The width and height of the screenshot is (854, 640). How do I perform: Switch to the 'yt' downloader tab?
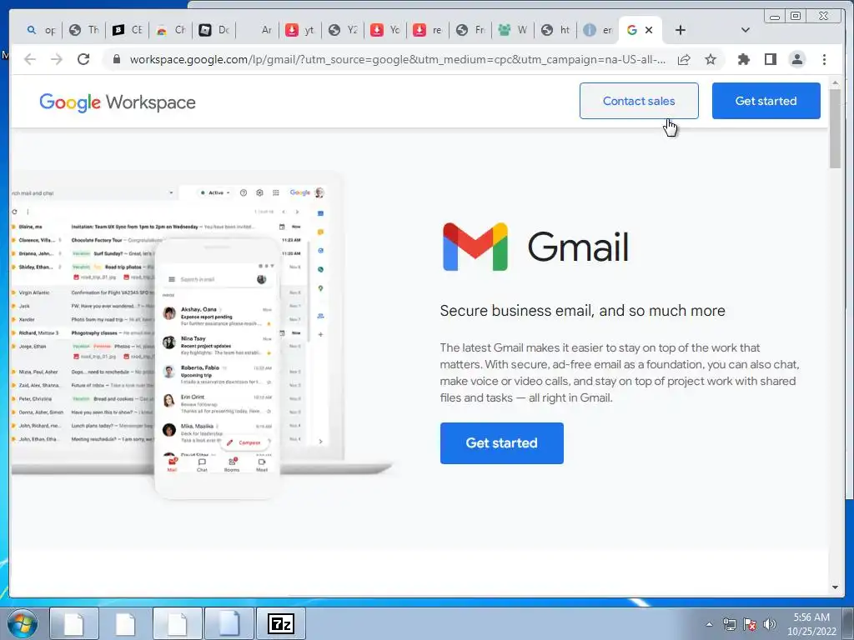(x=300, y=30)
